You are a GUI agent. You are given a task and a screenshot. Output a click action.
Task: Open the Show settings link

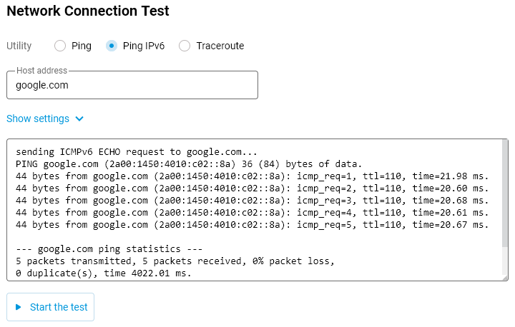click(38, 119)
